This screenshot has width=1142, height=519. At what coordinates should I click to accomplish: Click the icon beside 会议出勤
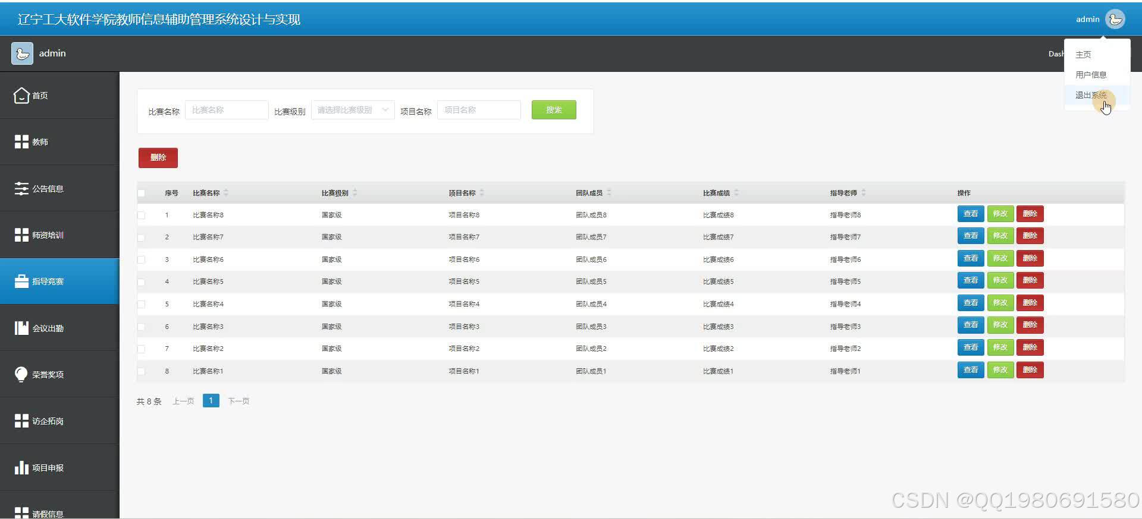pyautogui.click(x=21, y=328)
